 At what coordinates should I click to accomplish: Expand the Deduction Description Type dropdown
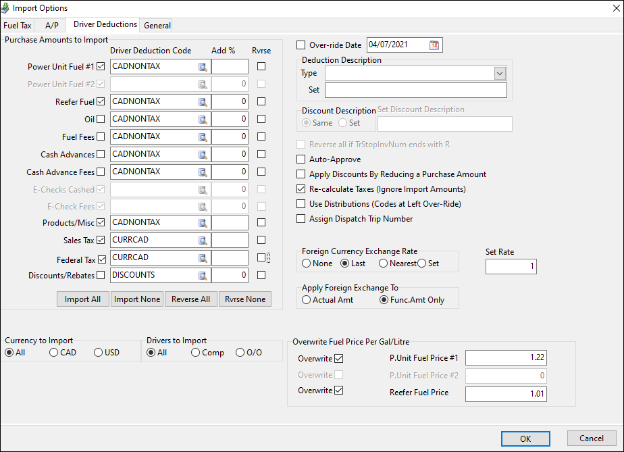coord(500,74)
